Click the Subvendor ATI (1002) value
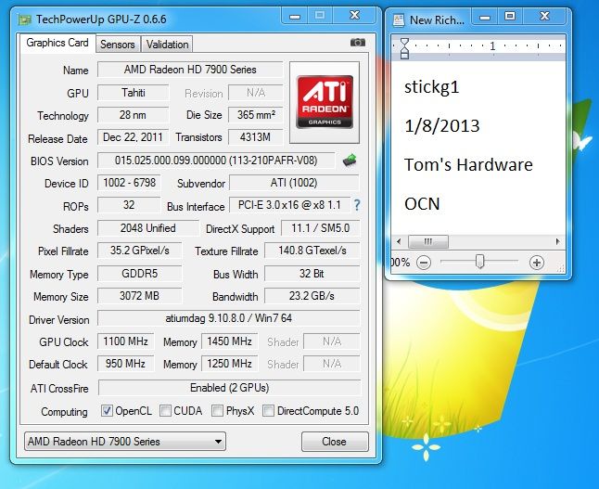 [294, 183]
